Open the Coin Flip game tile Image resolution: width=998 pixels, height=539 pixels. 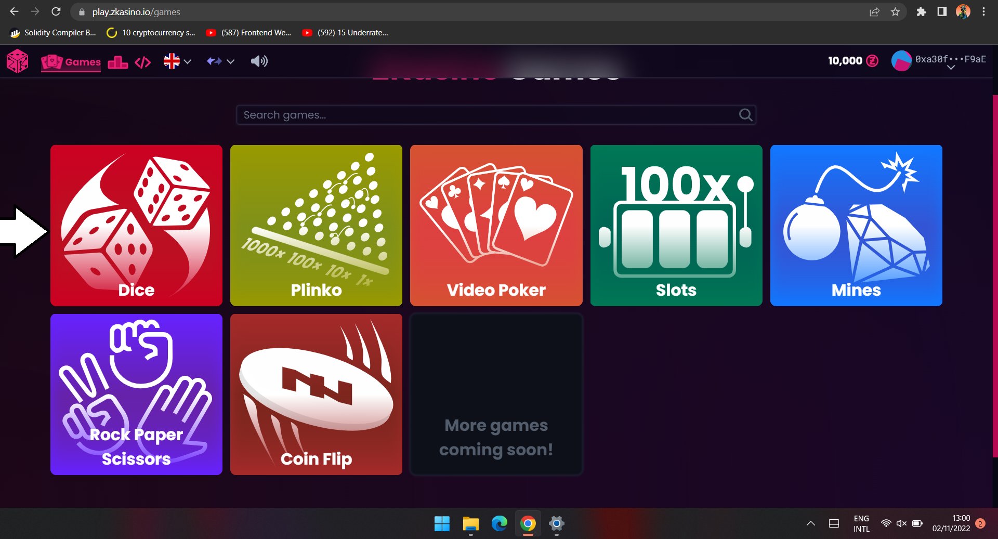coord(316,394)
